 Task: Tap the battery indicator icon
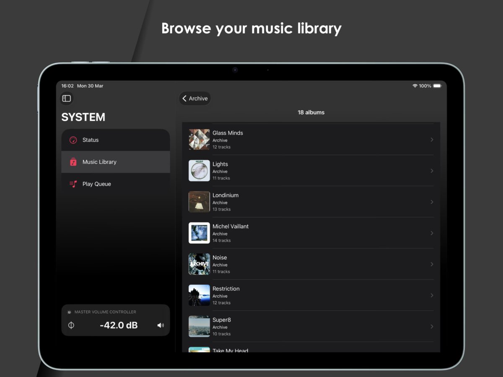(437, 86)
